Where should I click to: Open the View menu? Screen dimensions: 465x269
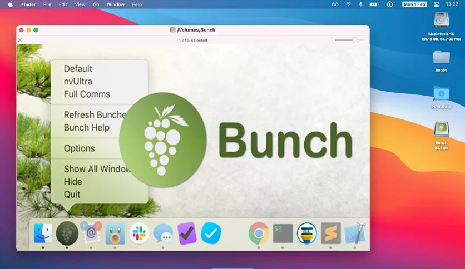coord(80,4)
